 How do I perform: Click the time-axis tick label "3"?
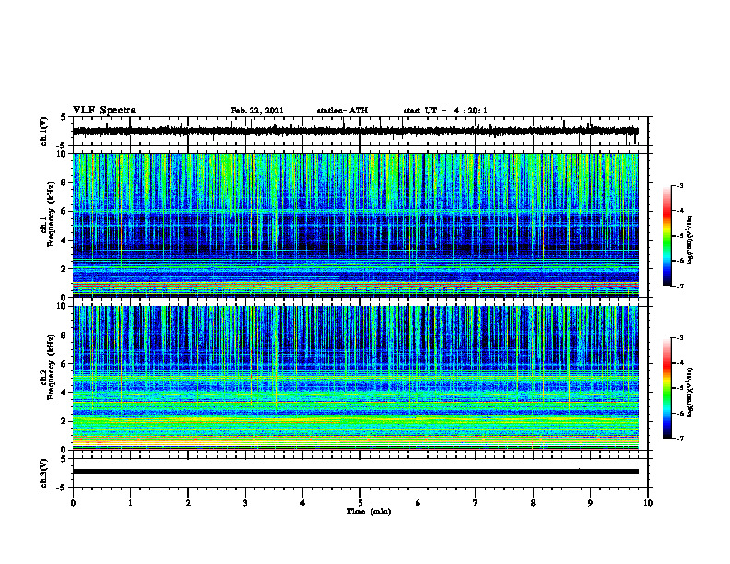pos(245,503)
